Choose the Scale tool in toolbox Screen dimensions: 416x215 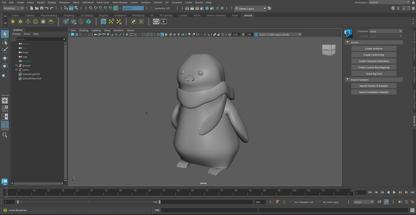[5, 74]
